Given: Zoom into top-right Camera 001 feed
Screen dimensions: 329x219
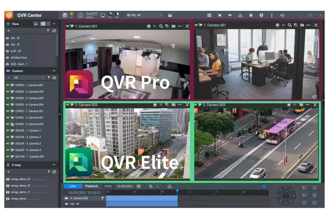Looking at the screenshot, I should coord(290,25).
